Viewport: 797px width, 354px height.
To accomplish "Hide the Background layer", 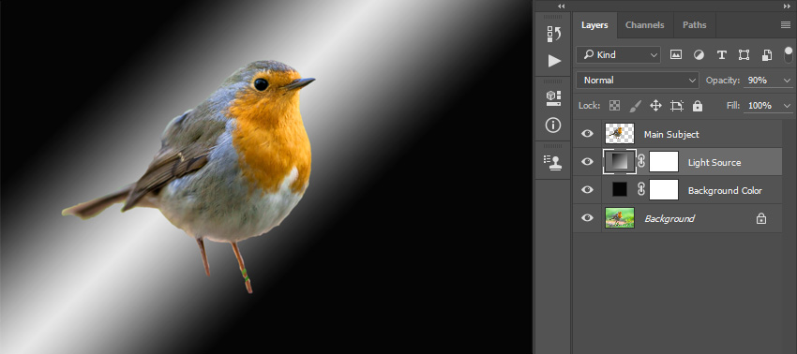I will [x=587, y=218].
